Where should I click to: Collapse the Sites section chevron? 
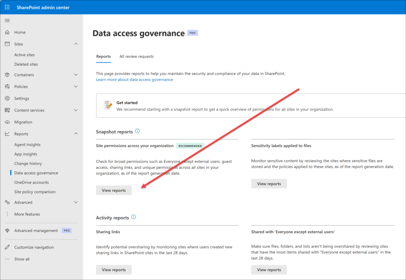click(x=76, y=44)
